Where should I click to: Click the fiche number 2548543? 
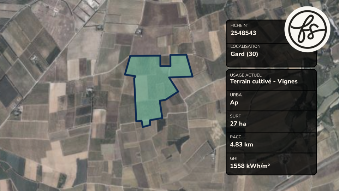coord(243,33)
